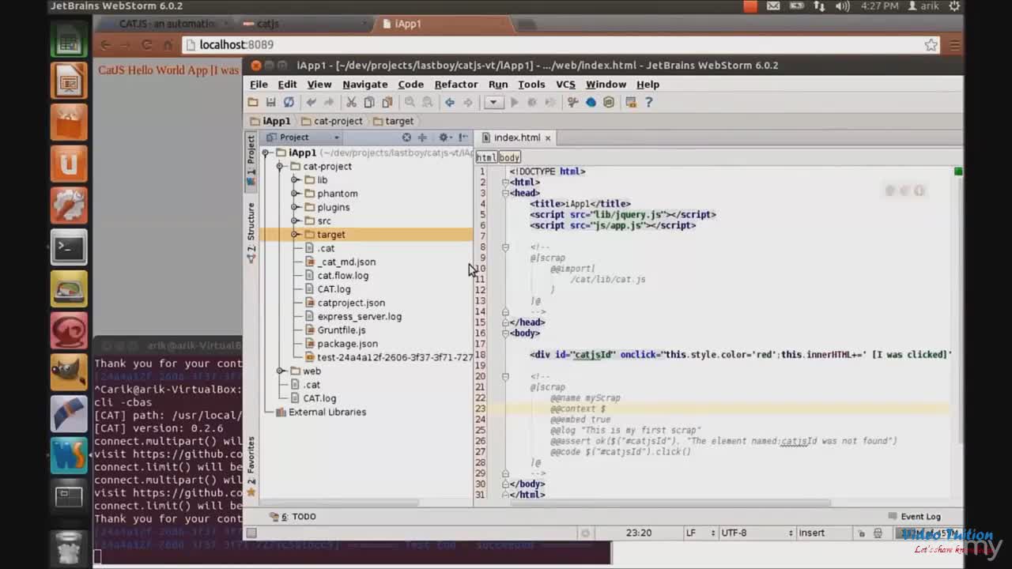Viewport: 1012px width, 569px height.
Task: Change UTF-8 encoding in status bar
Action: point(756,533)
